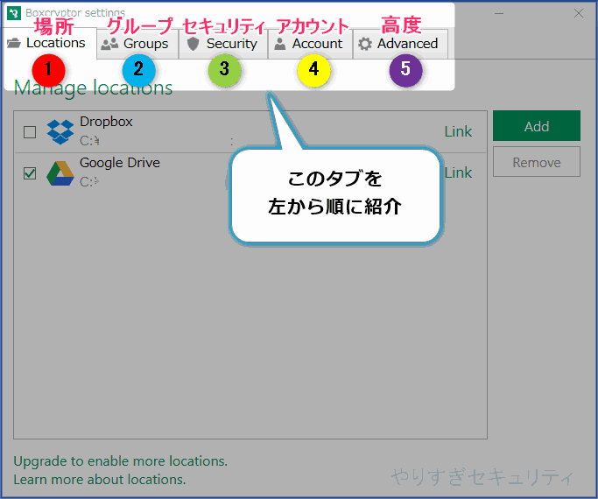Click the Google Drive logo icon
Viewport: 598px width, 499px height.
coord(60,173)
